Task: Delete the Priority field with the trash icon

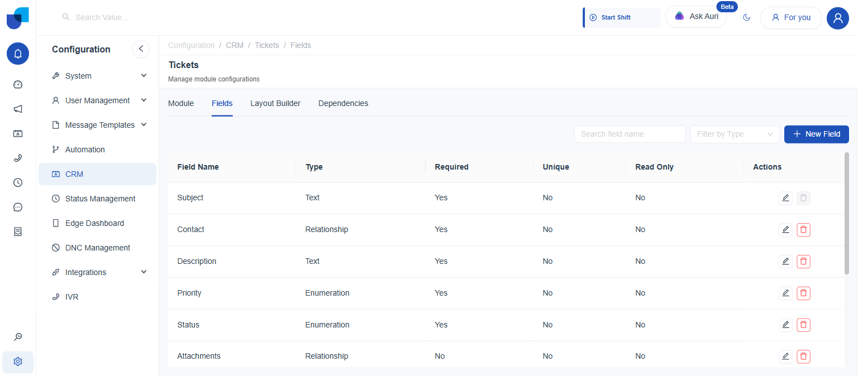Action: (803, 293)
